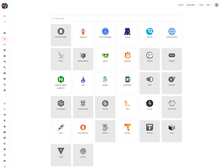This screenshot has height=168, width=223.
Task: Click the clock history icon in sidebar
Action: click(x=4, y=22)
